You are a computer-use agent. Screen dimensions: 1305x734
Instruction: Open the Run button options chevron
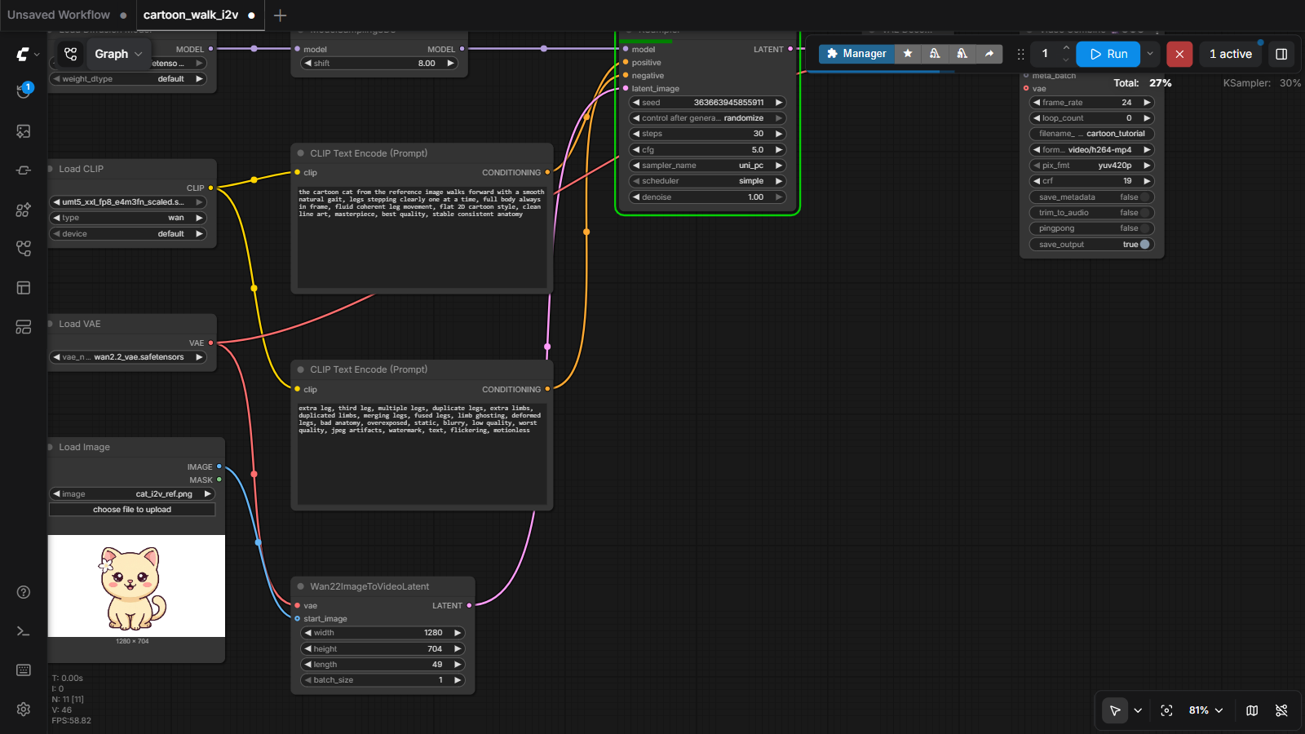1150,54
